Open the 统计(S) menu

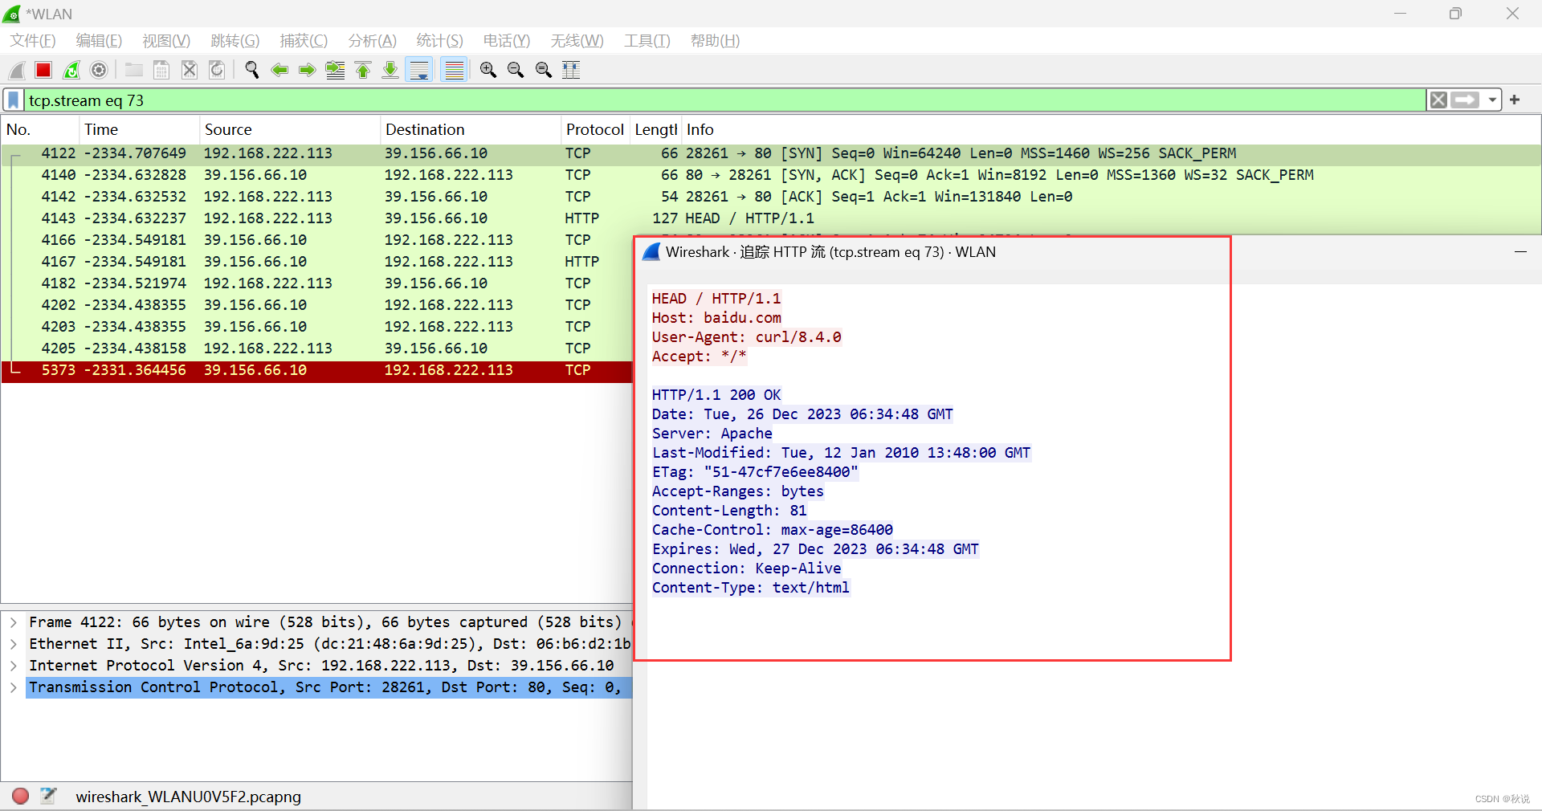click(x=439, y=41)
